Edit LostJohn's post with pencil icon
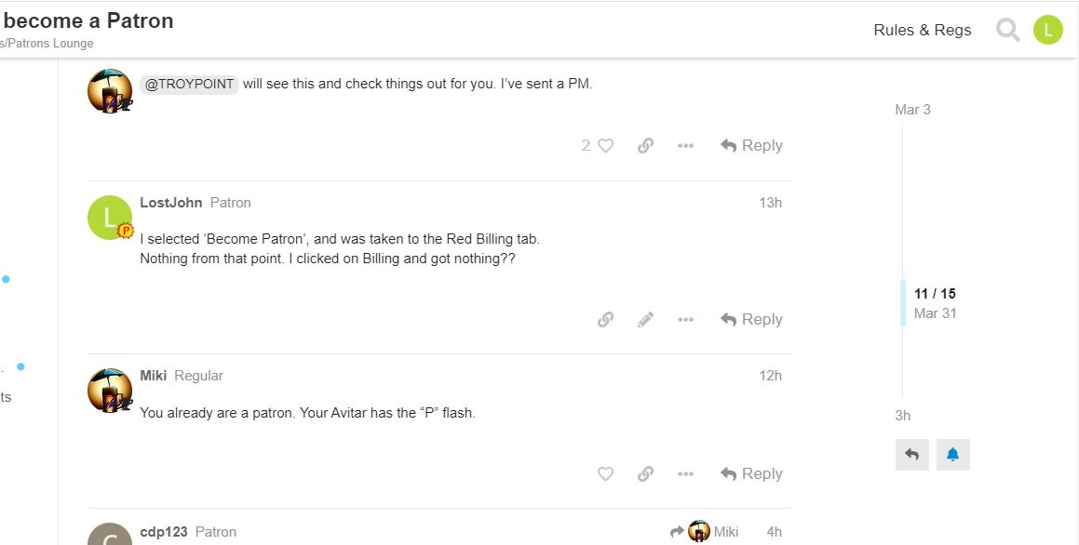This screenshot has width=1079, height=545. [x=645, y=320]
